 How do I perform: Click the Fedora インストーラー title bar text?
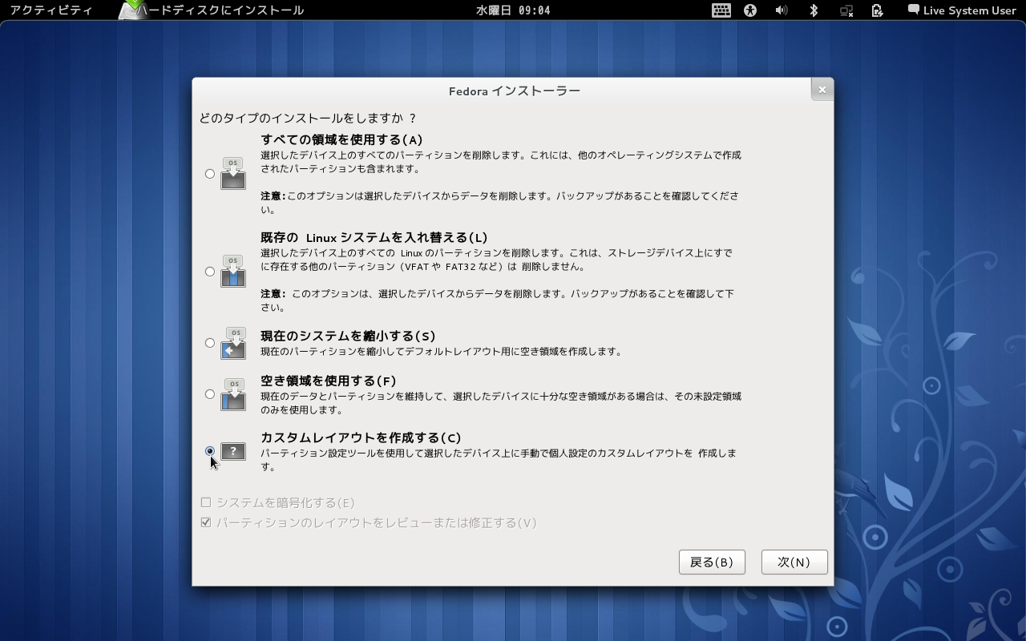pyautogui.click(x=514, y=91)
